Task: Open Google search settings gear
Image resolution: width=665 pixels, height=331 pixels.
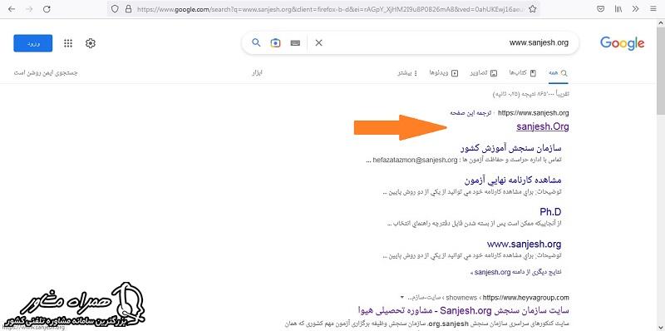Action: click(91, 43)
